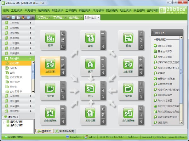Viewport: 189px width, 141px height.
Task: Open the 总帐 general ledger tile
Action: [90, 88]
